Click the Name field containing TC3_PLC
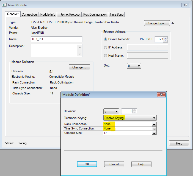The image size is (193, 176). pyautogui.click(x=56, y=39)
